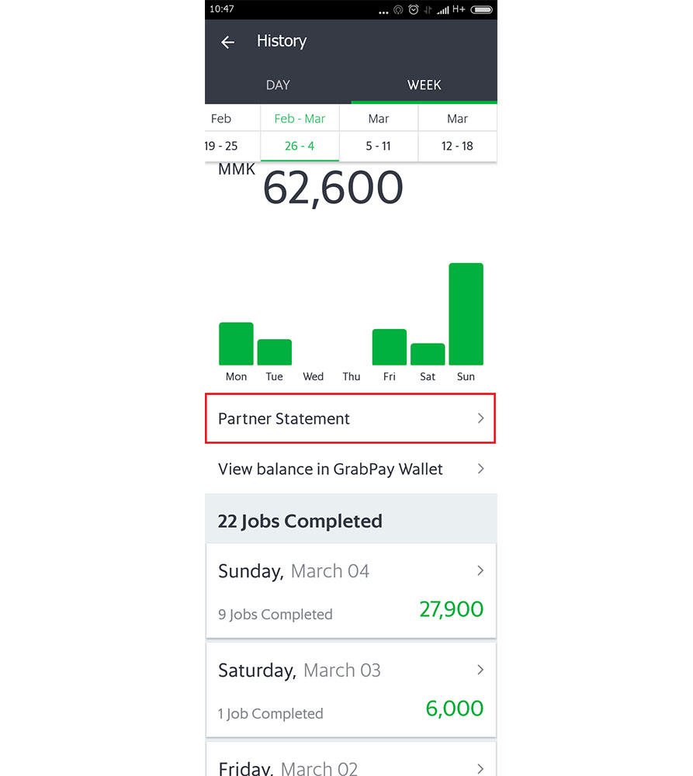The image size is (693, 776).
Task: Tap the Sunday bar in earnings chart
Action: 466,314
